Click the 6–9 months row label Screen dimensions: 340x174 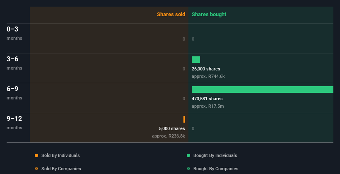pos(14,93)
